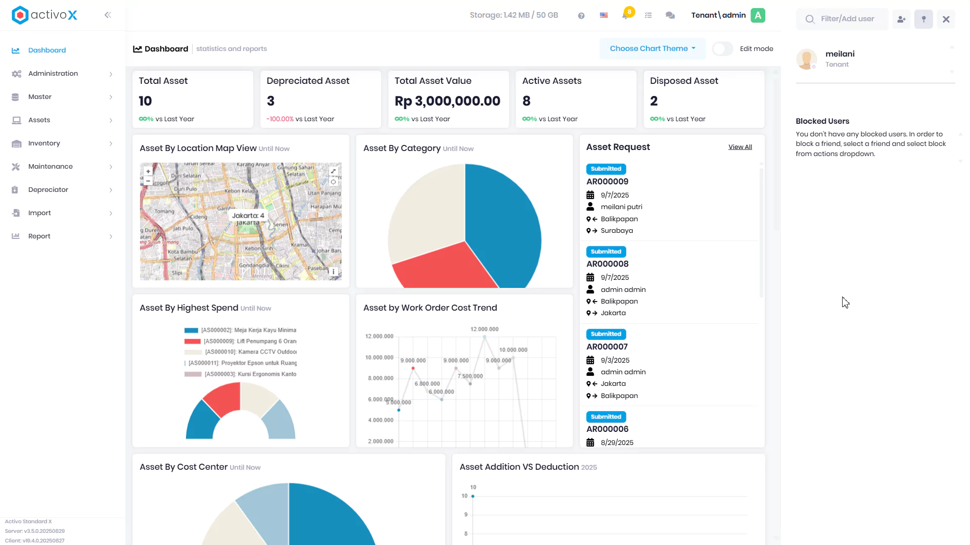Click the Active Assets card title
Viewport: 970px width, 545px height.
[x=552, y=81]
